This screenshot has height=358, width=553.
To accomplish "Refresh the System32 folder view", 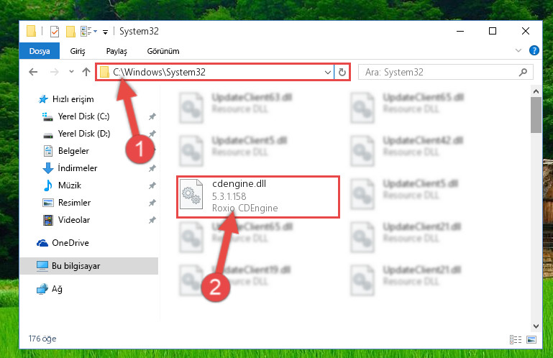I will coord(342,73).
